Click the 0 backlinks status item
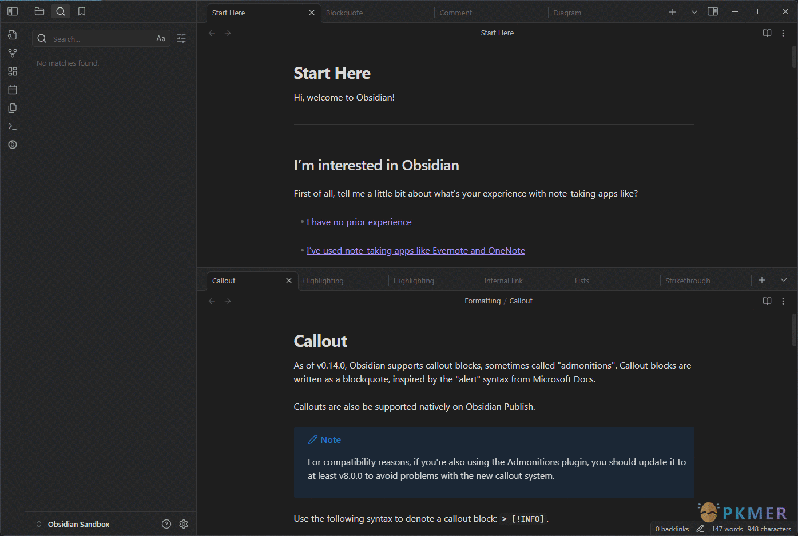Screen dimensions: 798x536 [x=672, y=529]
